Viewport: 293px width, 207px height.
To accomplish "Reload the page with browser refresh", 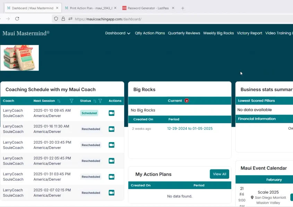I will coord(17,19).
